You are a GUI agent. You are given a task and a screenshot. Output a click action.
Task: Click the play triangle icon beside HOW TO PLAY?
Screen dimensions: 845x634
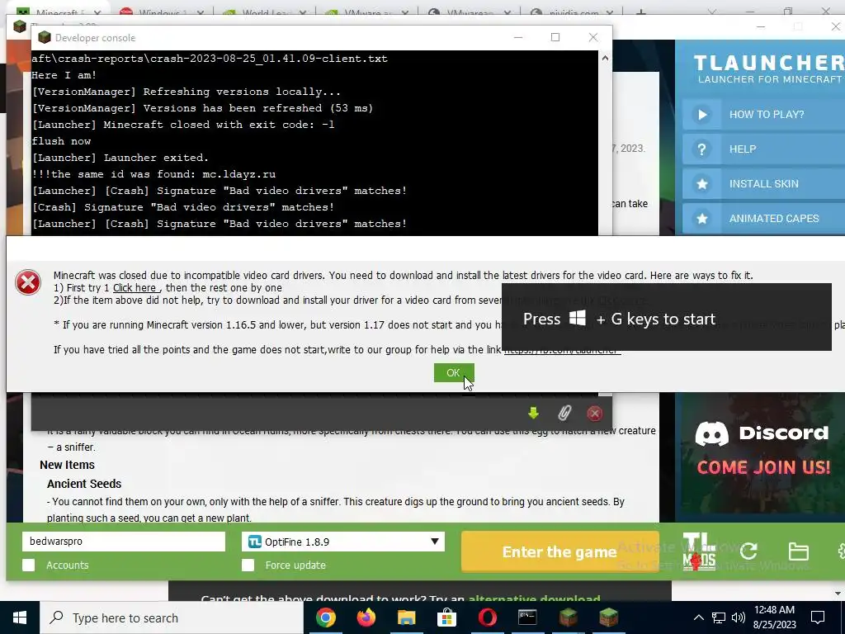[701, 114]
